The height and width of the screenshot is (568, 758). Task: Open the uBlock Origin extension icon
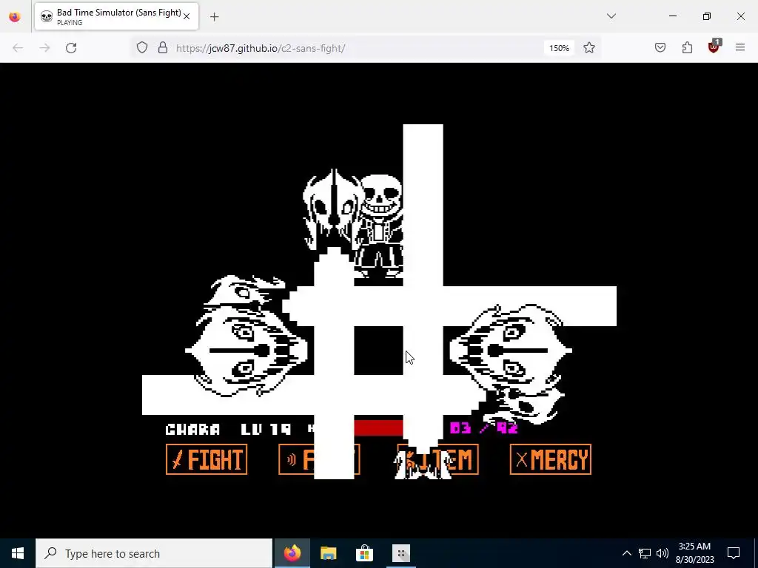pos(714,47)
